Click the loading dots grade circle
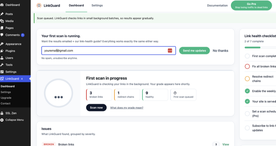Image resolution: width=276 pixels, height=146 pixels. click(x=59, y=93)
